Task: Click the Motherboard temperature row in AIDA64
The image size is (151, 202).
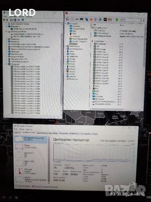Action: 108,44
